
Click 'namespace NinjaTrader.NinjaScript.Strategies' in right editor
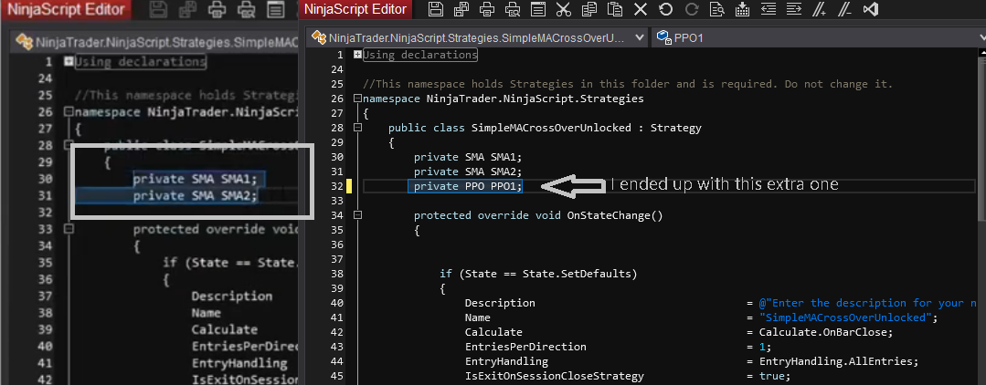(x=504, y=99)
